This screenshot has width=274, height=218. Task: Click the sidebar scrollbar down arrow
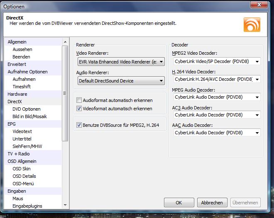pos(65,205)
